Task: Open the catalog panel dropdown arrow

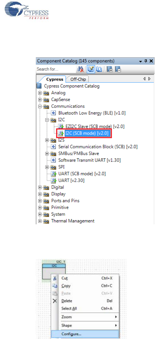Action: 141,61
